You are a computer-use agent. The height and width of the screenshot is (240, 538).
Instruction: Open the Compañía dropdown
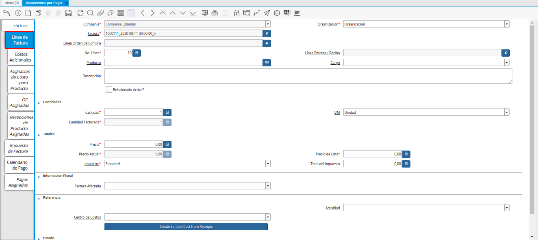pyautogui.click(x=268, y=24)
